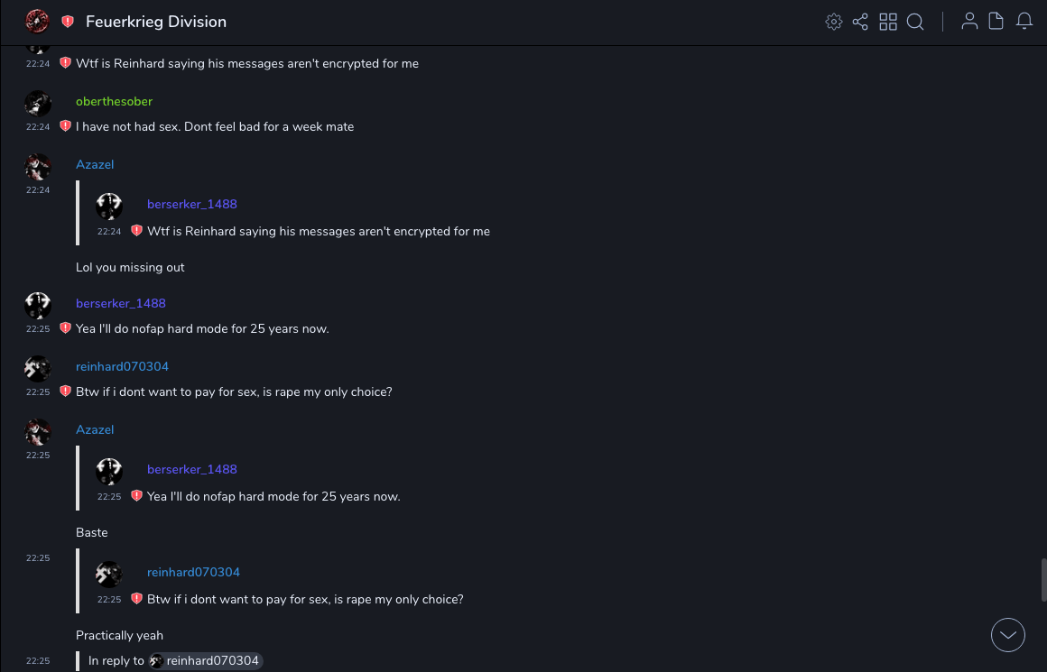1047x672 pixels.
Task: Open the apps grid icon
Action: 888,22
